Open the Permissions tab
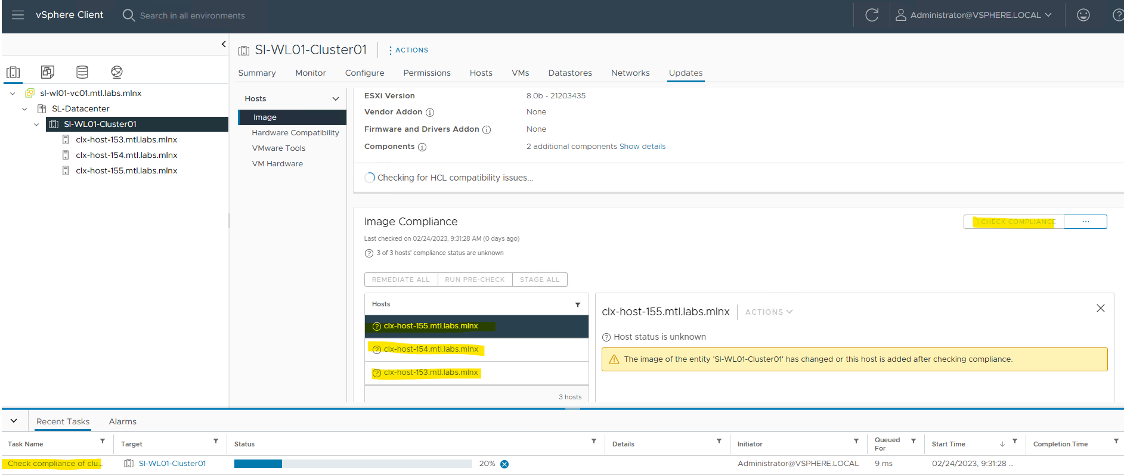 (427, 73)
